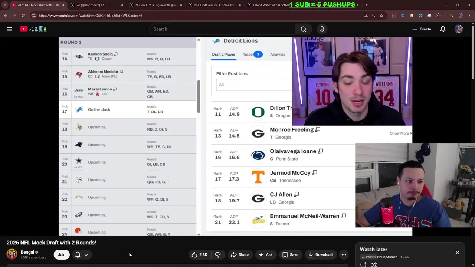
Task: Bookmark this page star icon
Action: point(381,16)
